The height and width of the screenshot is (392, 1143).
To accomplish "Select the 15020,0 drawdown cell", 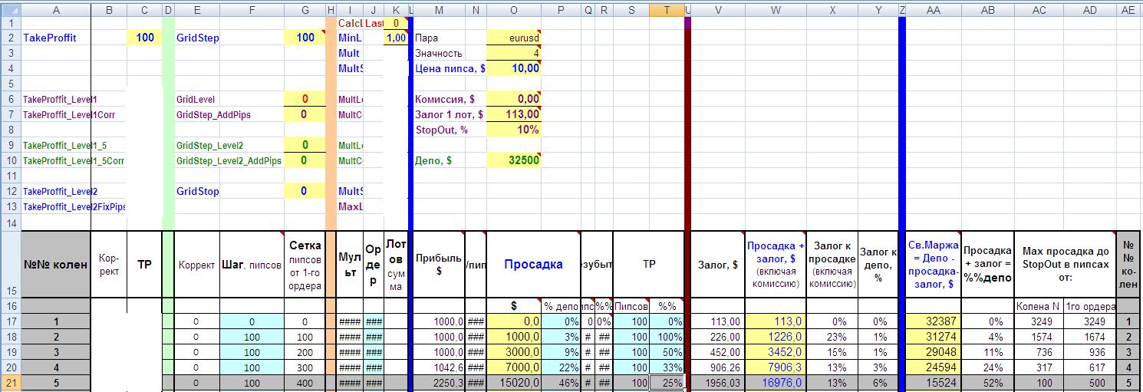I will click(513, 383).
